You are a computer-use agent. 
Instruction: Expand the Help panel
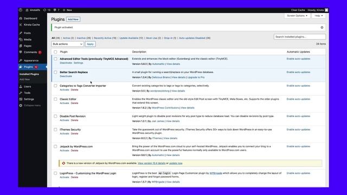319,16
